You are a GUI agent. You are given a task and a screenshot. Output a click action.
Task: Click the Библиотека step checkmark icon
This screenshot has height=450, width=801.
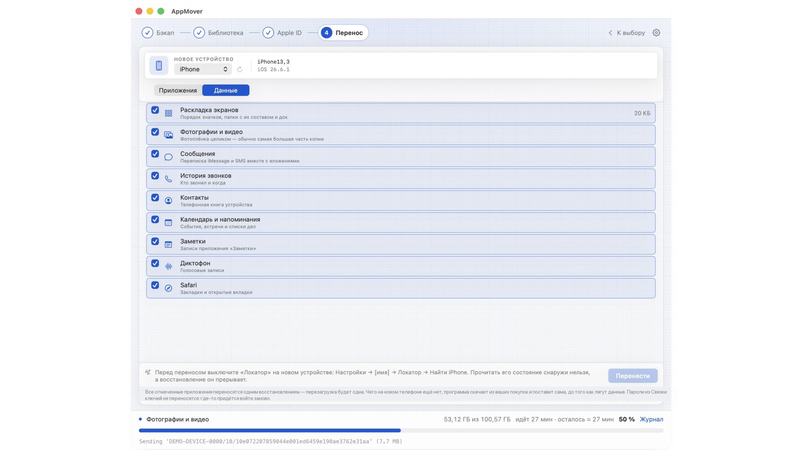(x=199, y=33)
